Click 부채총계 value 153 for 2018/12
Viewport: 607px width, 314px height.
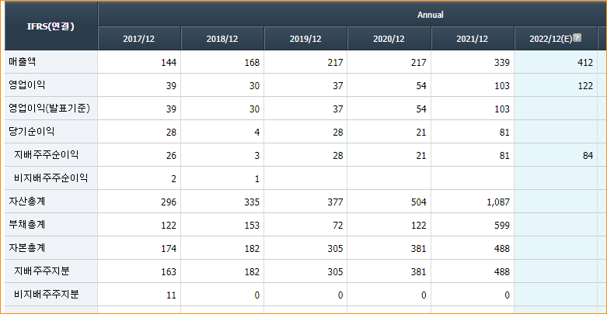click(x=252, y=225)
